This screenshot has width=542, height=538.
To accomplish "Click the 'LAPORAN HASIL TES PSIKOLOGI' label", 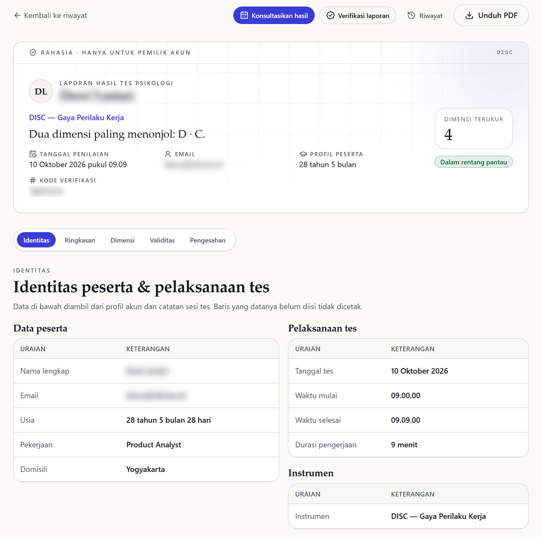I will (116, 83).
